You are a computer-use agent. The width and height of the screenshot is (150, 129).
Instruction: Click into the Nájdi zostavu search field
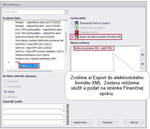pos(34,12)
